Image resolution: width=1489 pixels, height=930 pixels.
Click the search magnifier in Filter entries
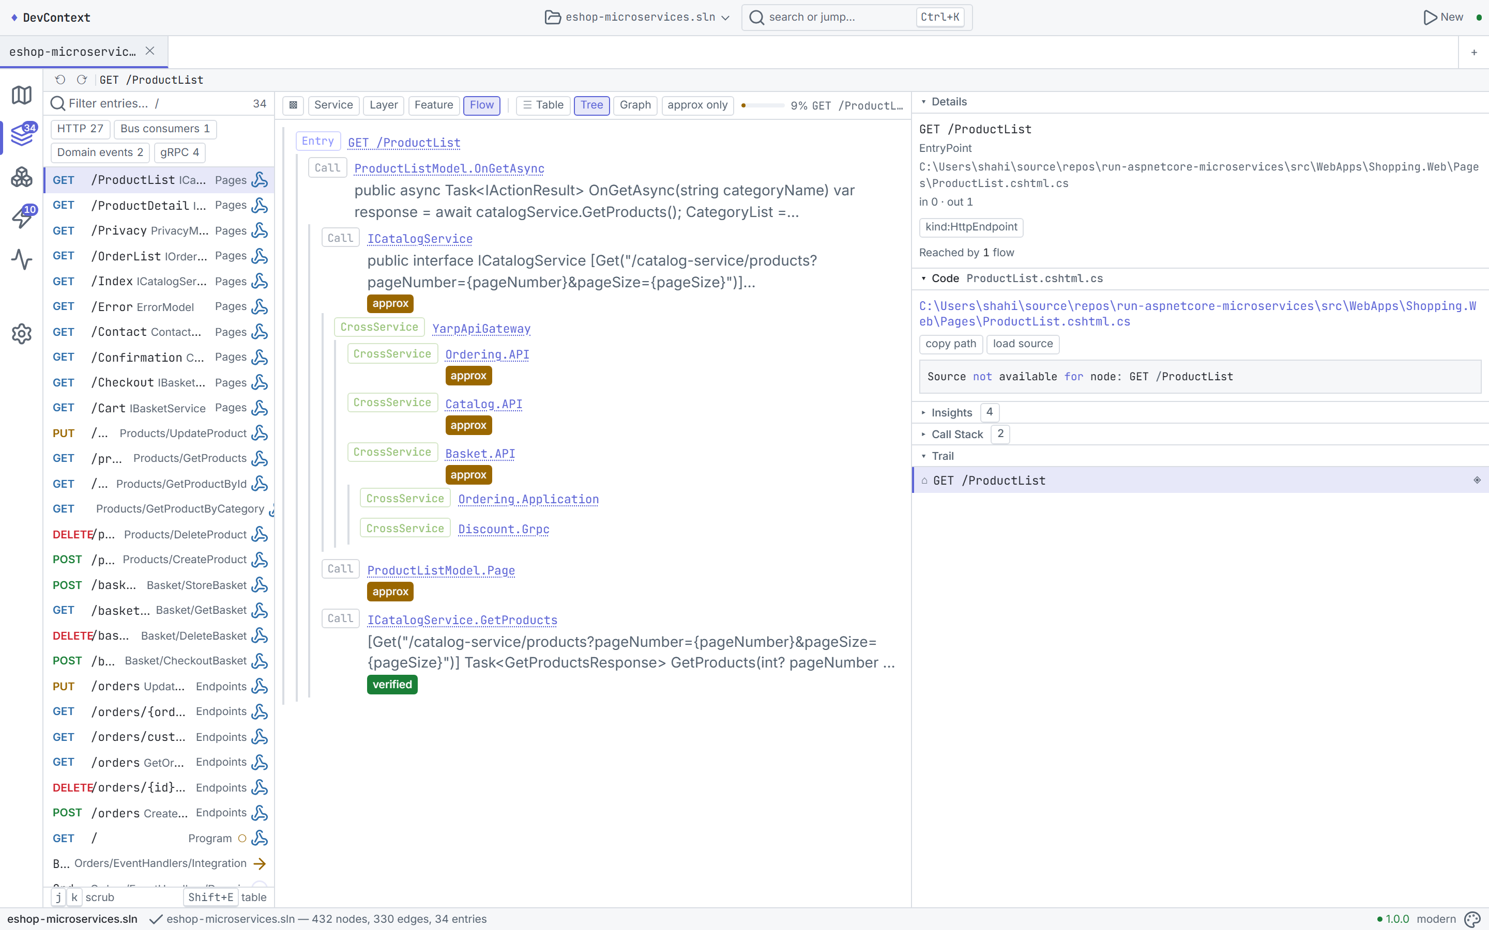click(x=58, y=104)
